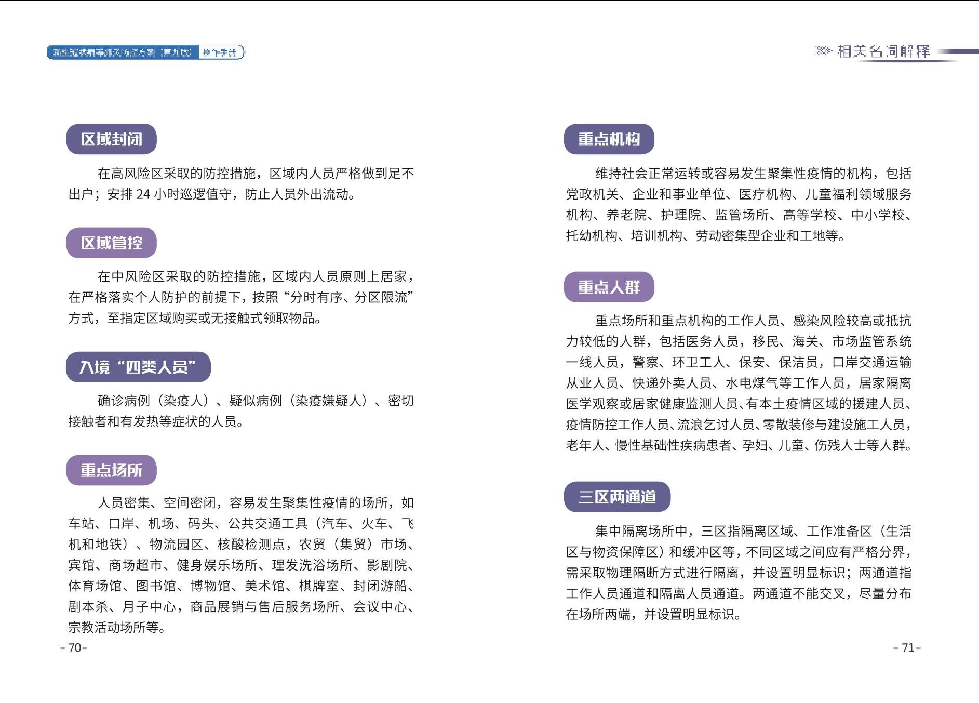Click page number 71
The image size is (979, 703).
coord(907,647)
